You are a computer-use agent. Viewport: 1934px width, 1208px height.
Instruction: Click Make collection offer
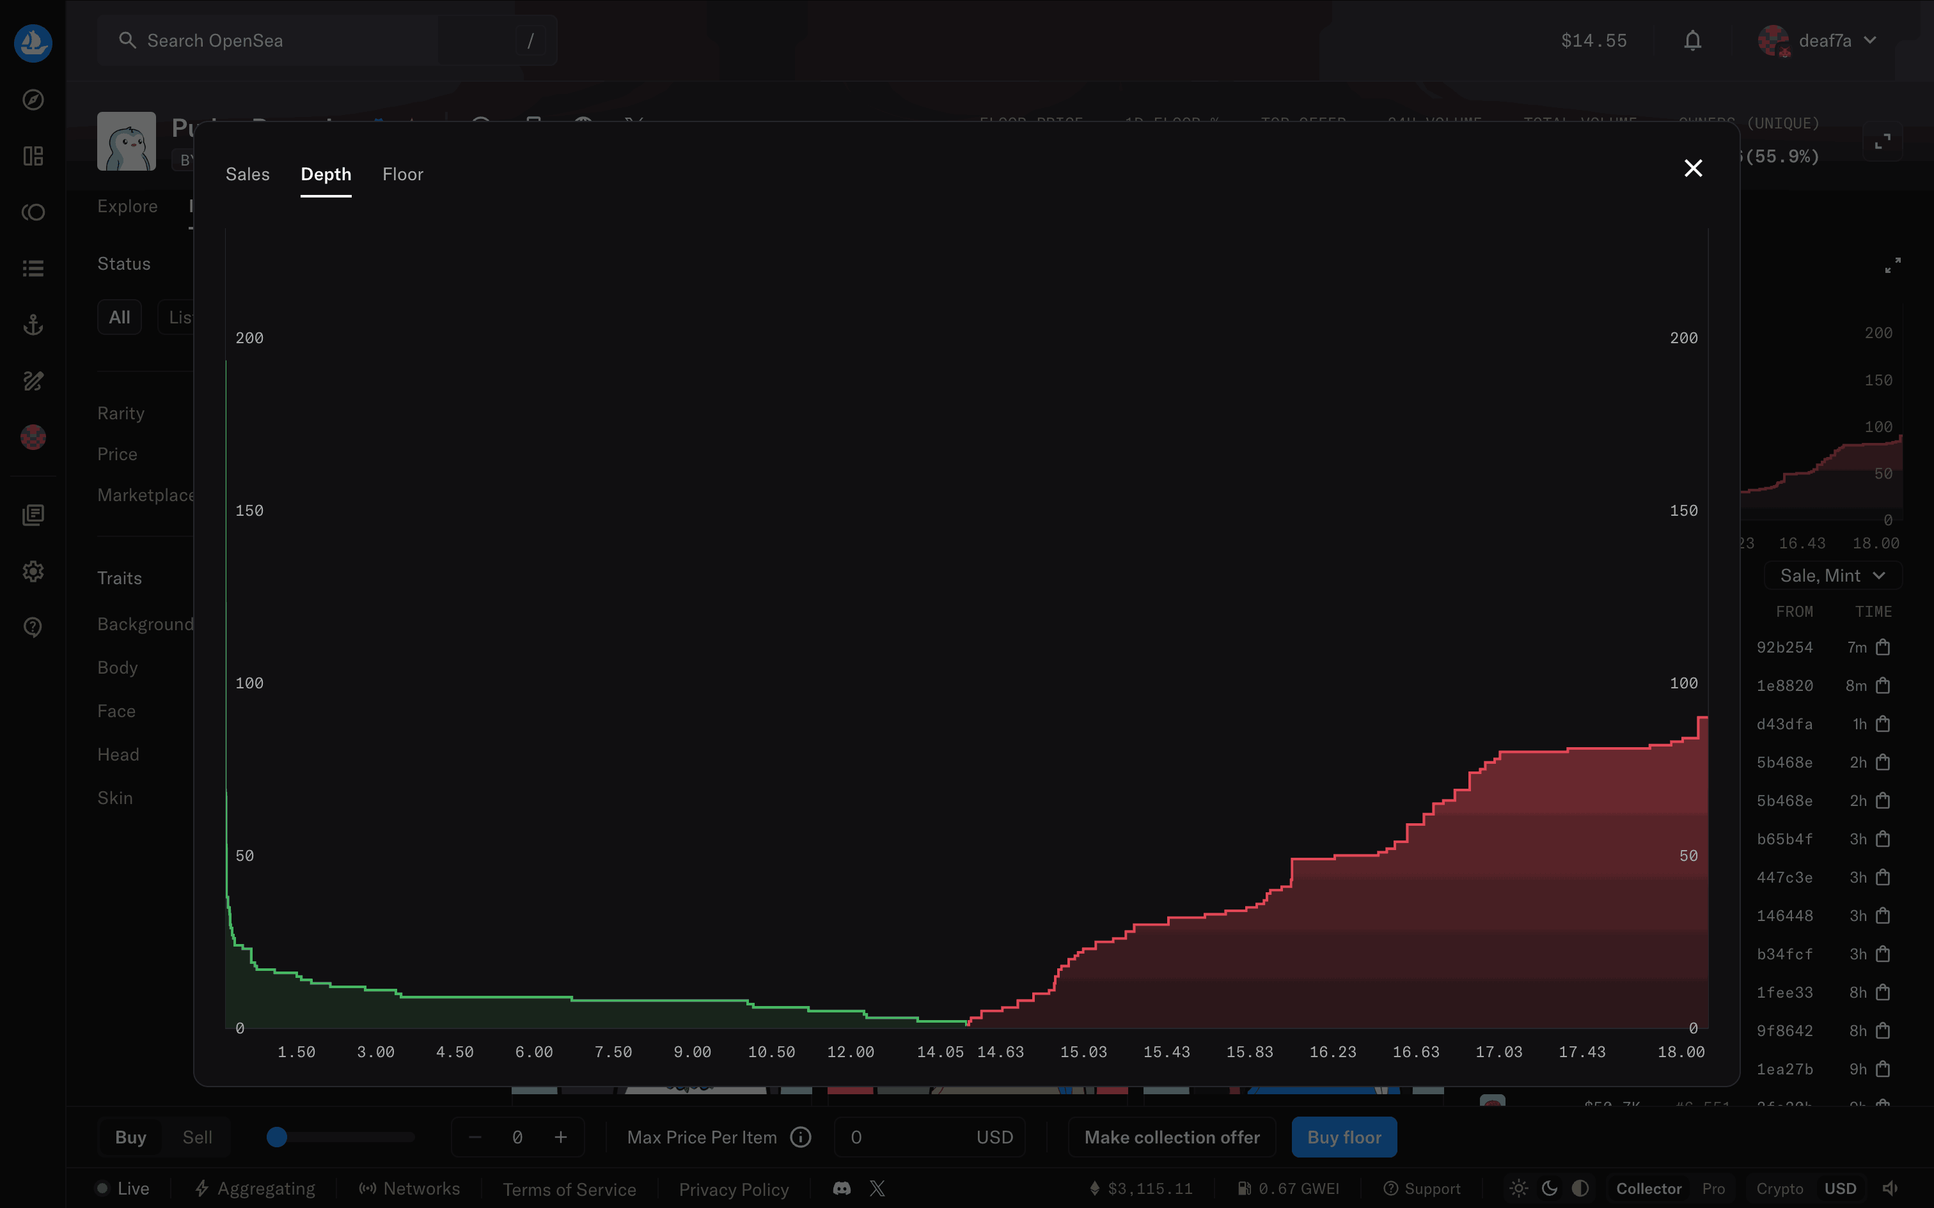[1171, 1137]
